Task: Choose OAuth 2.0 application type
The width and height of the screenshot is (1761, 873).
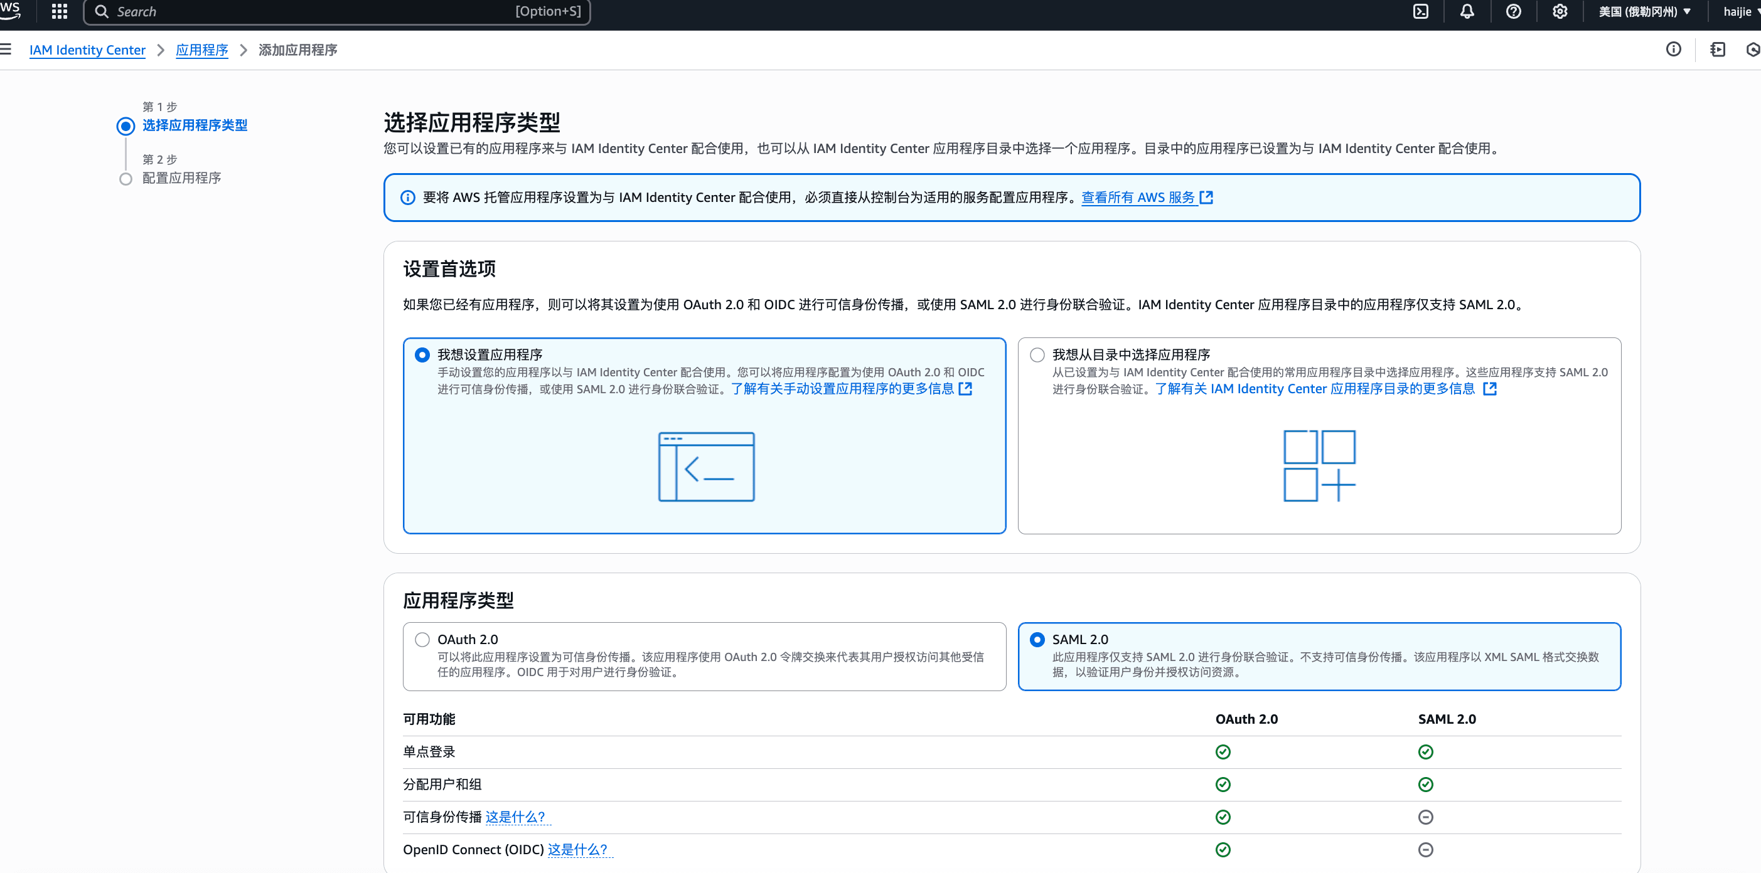Action: (422, 639)
